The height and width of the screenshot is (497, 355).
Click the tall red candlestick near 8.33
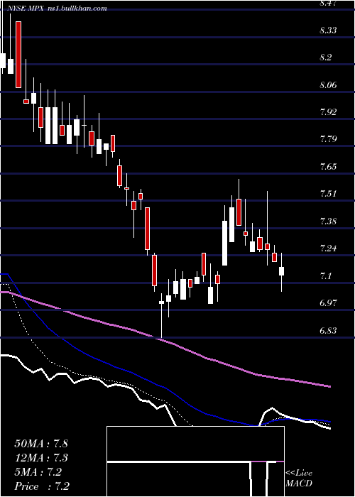[18, 55]
